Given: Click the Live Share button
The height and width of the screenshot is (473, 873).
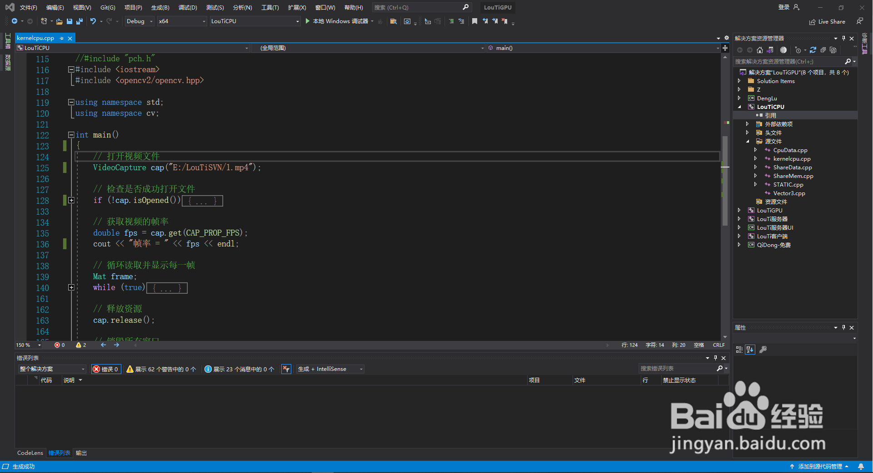Looking at the screenshot, I should click(x=827, y=21).
